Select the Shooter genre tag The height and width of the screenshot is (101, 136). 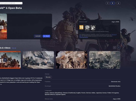[48, 77]
